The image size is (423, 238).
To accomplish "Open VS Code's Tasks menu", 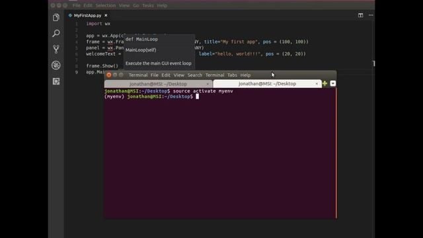I will coord(148,5).
